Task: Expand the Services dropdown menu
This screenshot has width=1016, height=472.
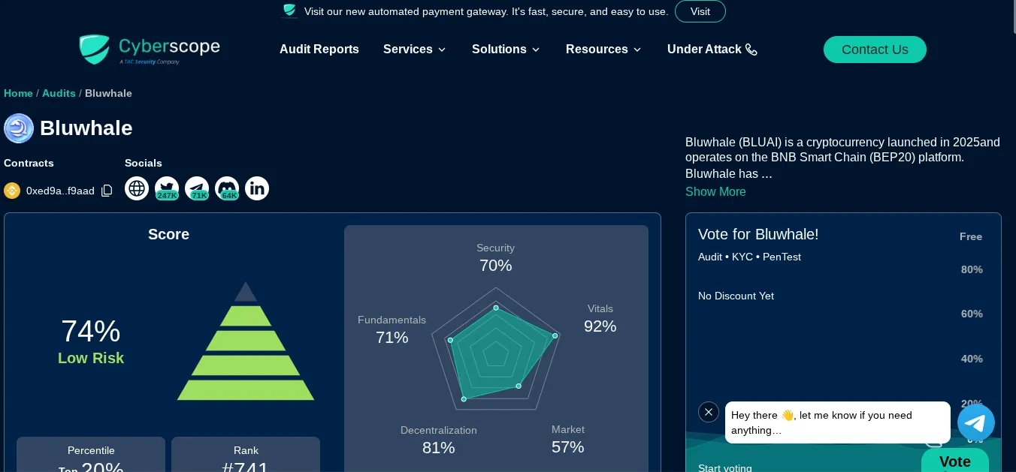Action: pos(415,50)
